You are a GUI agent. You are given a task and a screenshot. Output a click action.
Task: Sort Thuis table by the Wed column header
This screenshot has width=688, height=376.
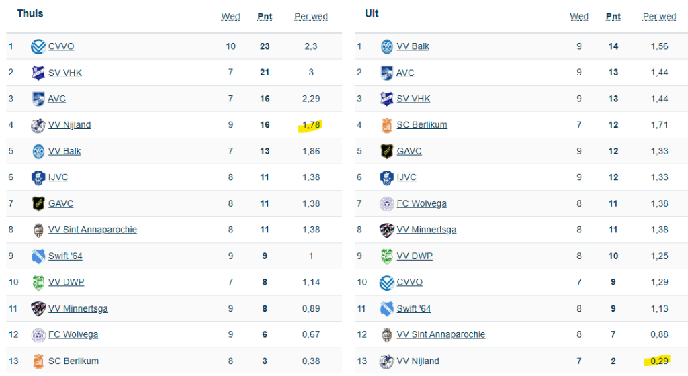[x=230, y=17]
